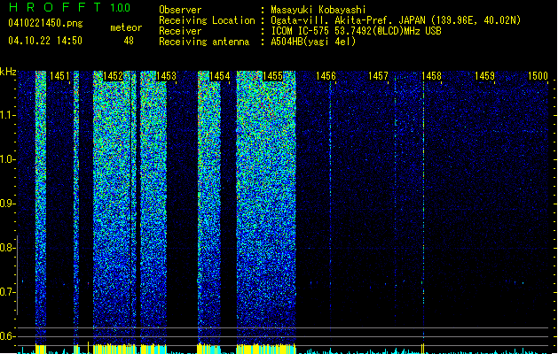Screen dimensions: 558x354
Task: Click the Ogata-vill. Akita-Pref. JAPAN location text
Action: (396, 20)
